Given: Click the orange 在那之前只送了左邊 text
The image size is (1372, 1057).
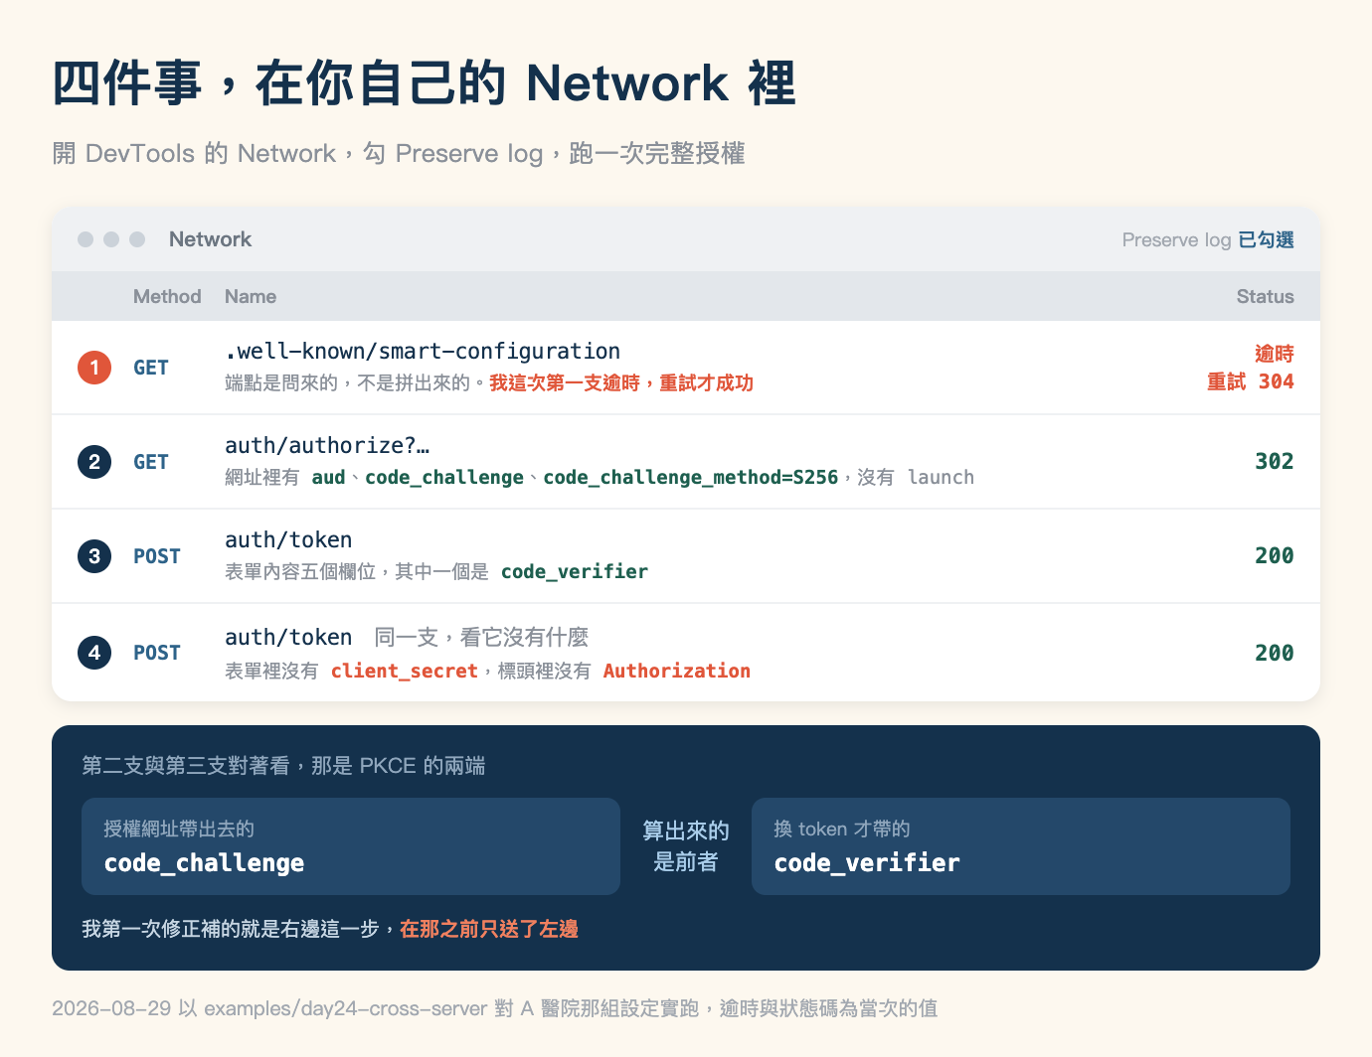Looking at the screenshot, I should click(489, 929).
